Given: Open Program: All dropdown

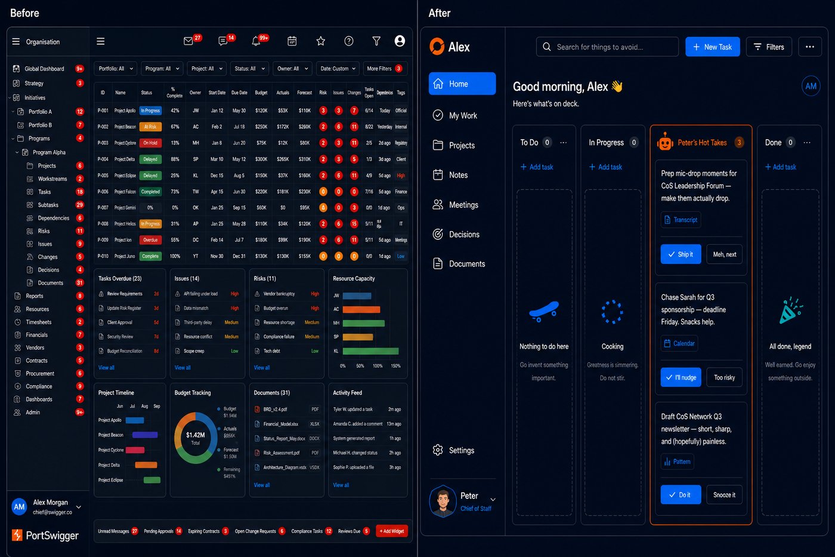Looking at the screenshot, I should (162, 69).
